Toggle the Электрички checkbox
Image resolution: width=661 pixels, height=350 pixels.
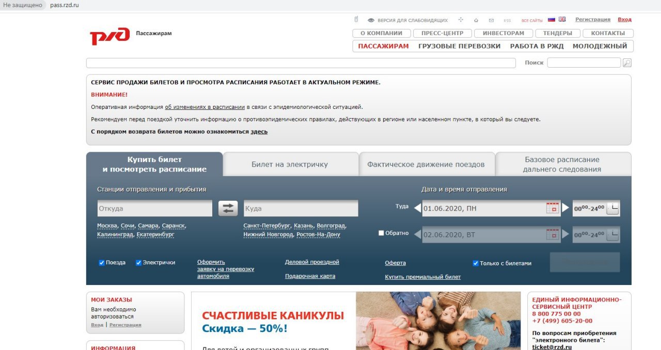pos(138,263)
